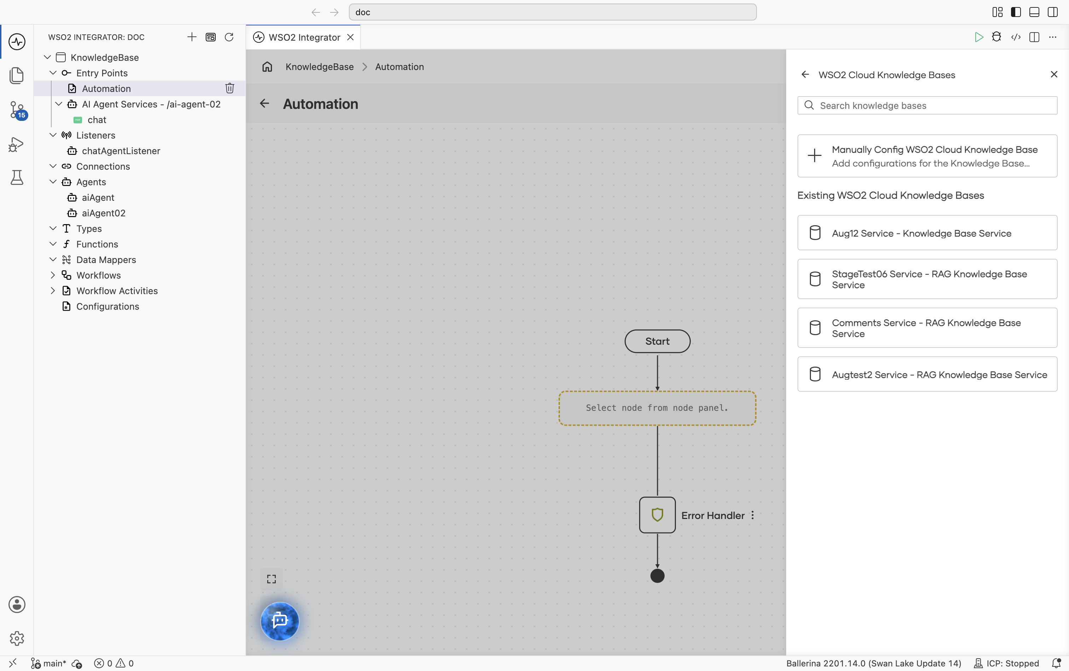
Task: Collapse AI Agent Services /ai-agent-02
Action: [x=59, y=104]
